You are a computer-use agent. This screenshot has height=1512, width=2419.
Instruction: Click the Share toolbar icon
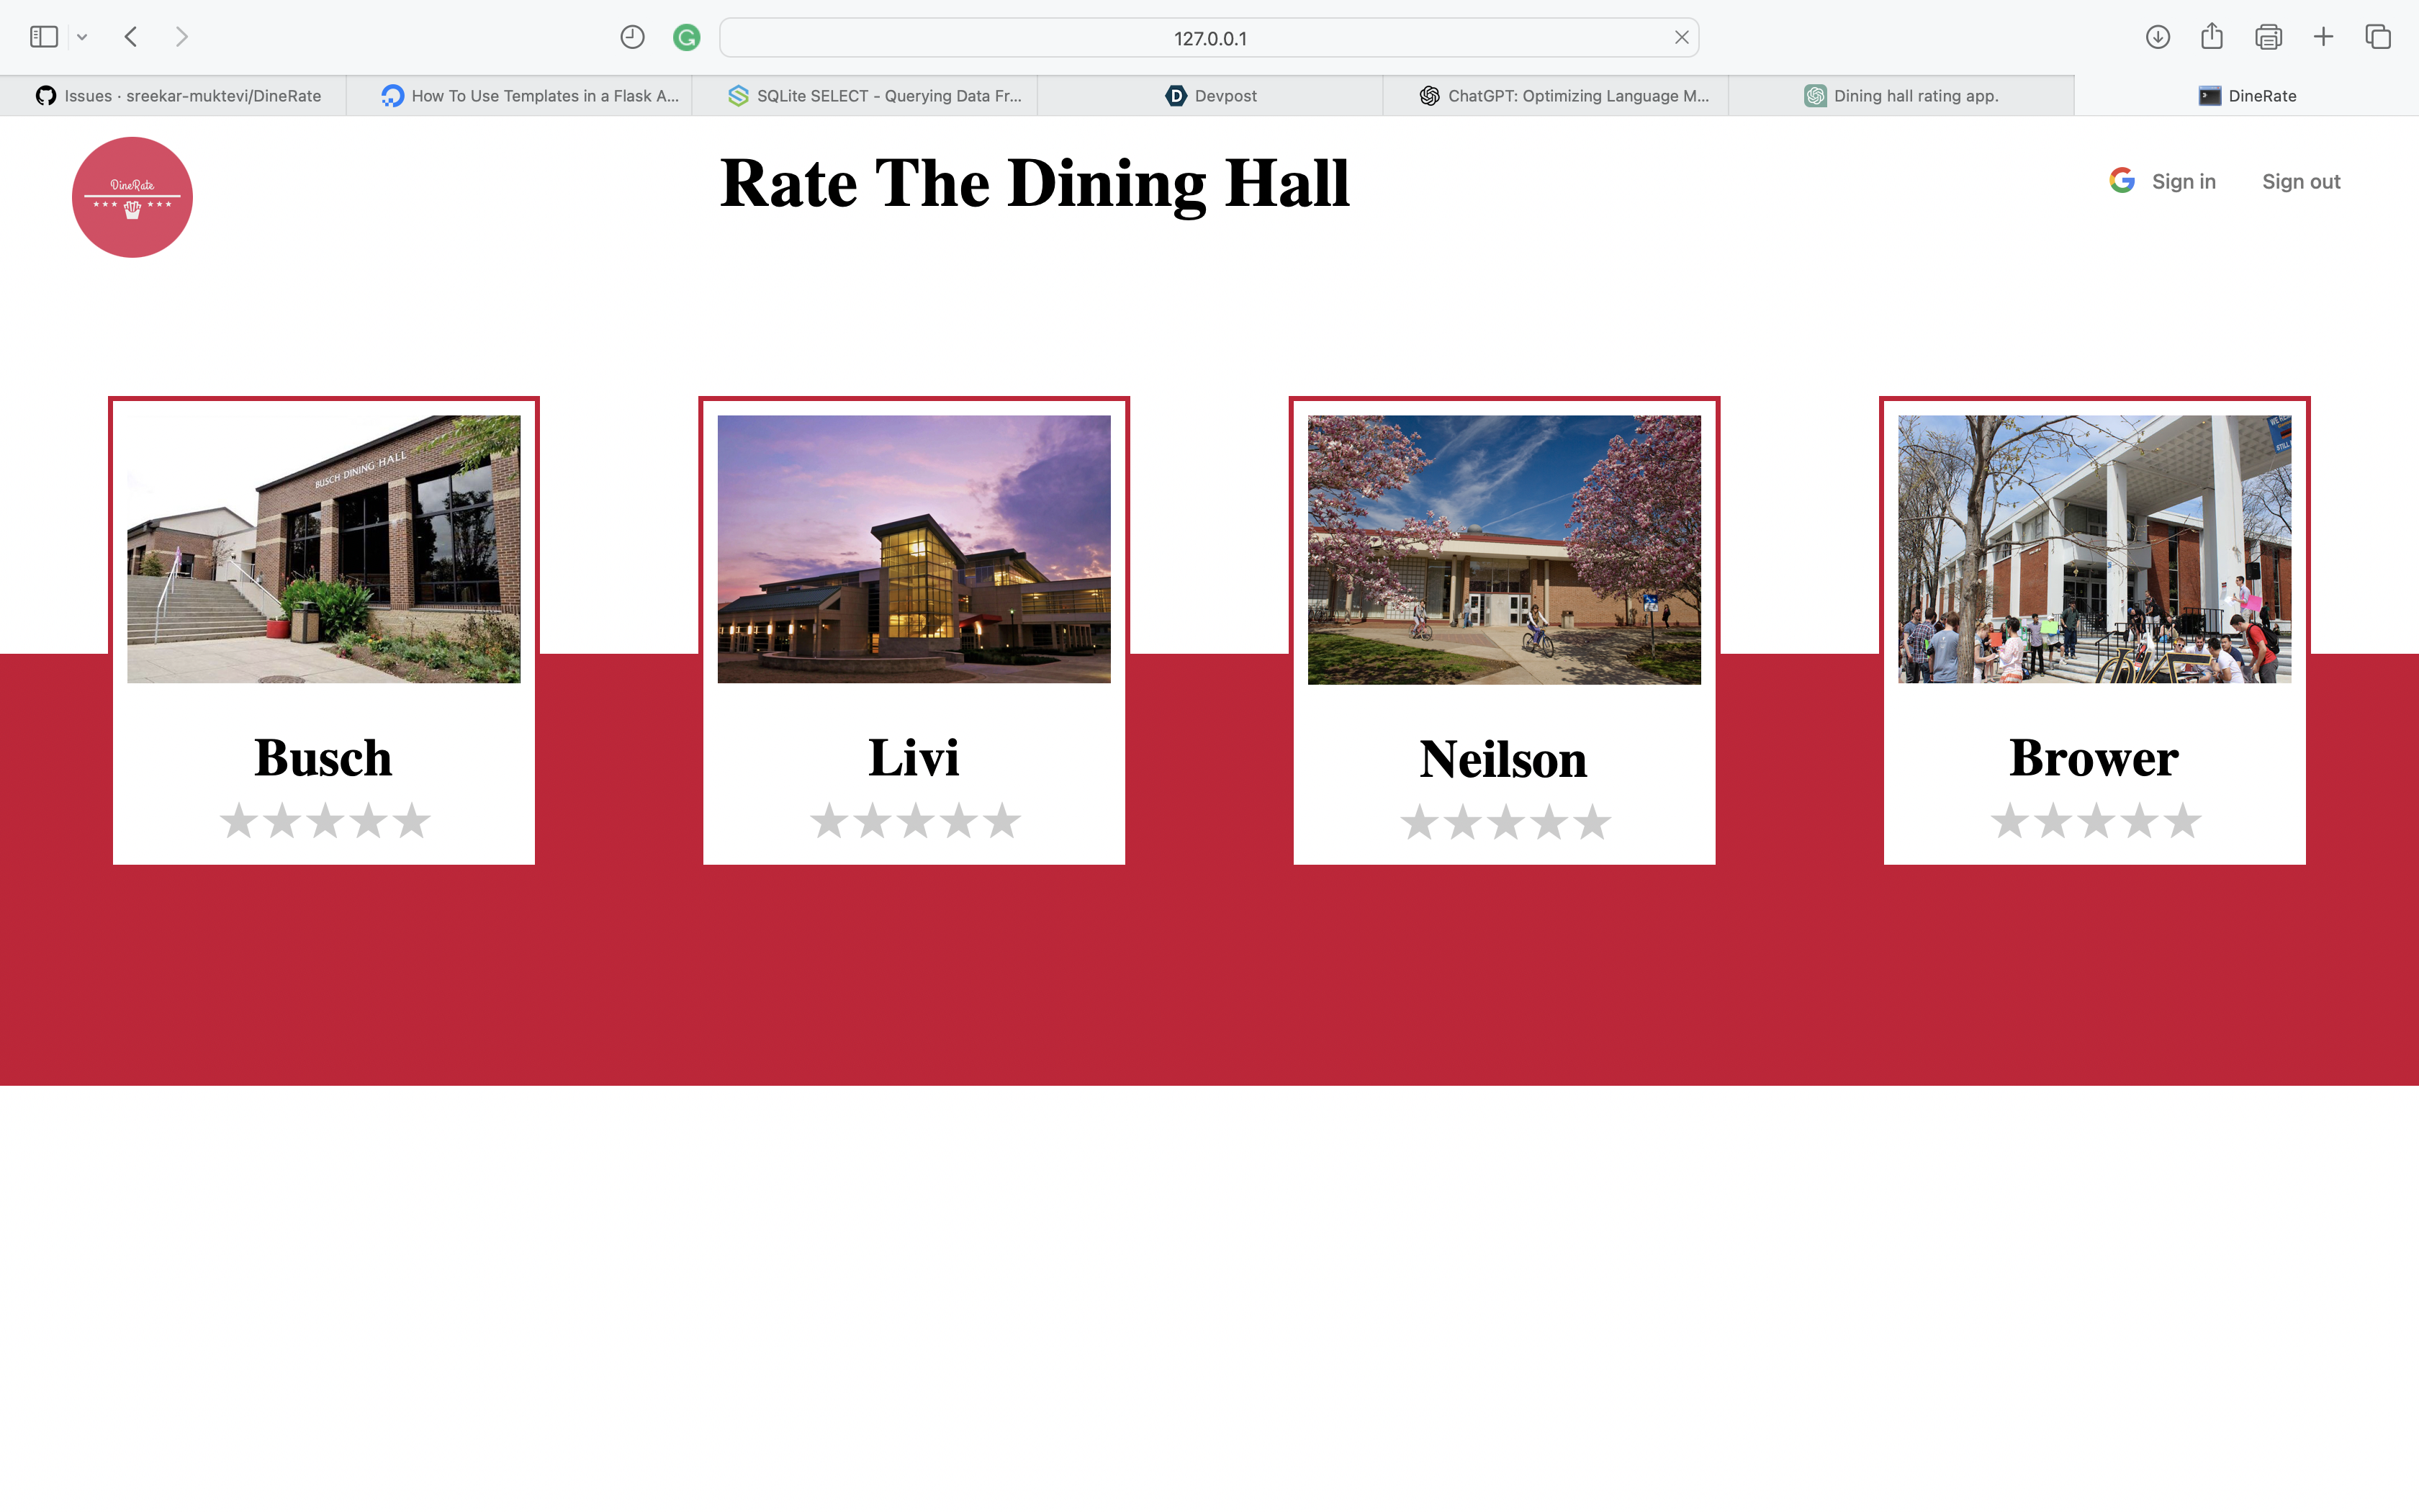pyautogui.click(x=2211, y=37)
